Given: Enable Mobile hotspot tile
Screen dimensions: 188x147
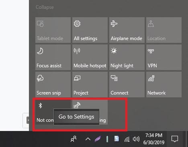Looking at the screenshot, I should [x=90, y=57].
